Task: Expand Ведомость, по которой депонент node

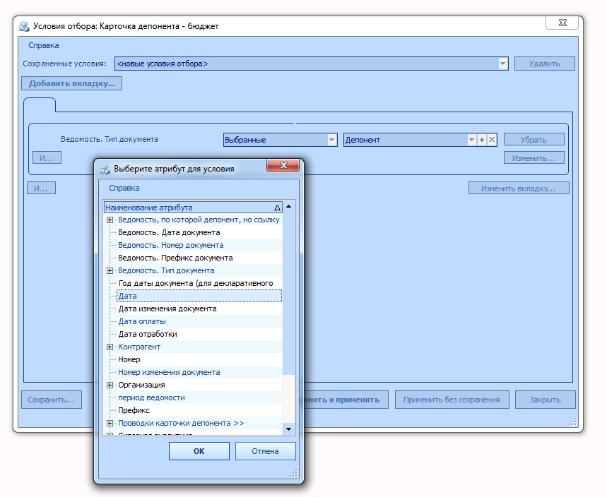Action: tap(110, 220)
